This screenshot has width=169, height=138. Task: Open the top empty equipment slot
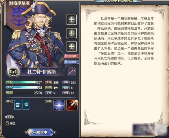[x=72, y=20]
